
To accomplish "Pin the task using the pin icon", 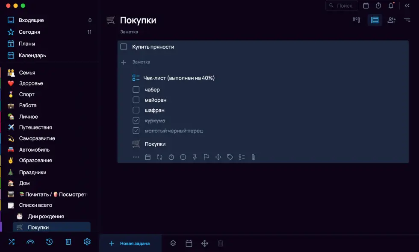I will tap(195, 157).
